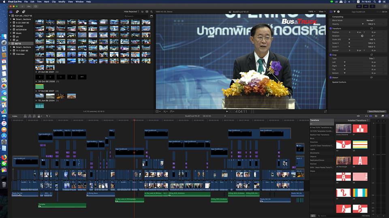Open the Photos and Audio sidebar

[x=17, y=11]
